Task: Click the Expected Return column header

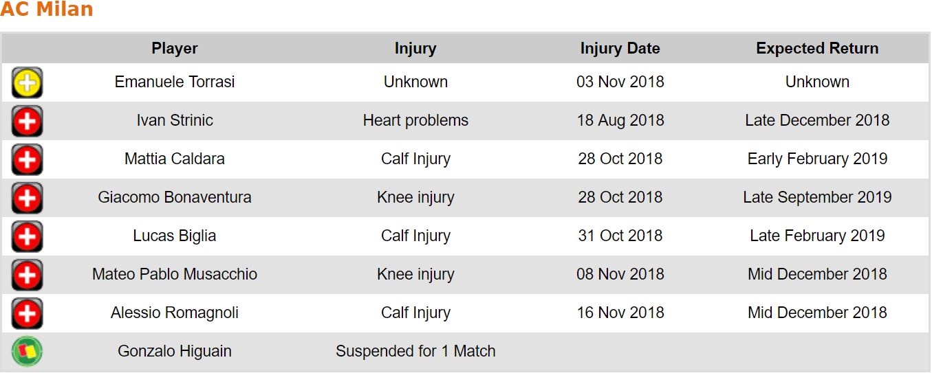Action: [x=817, y=49]
